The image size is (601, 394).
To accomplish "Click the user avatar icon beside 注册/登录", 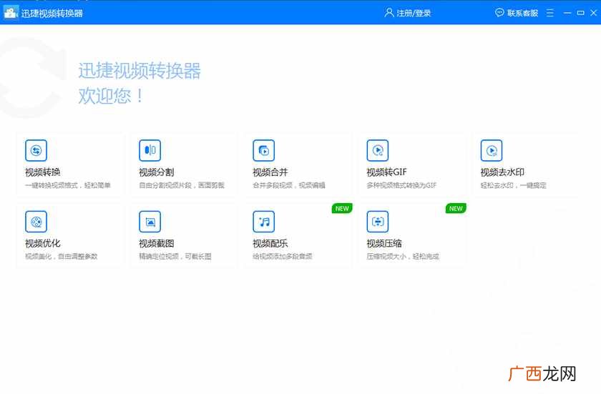I will click(389, 13).
